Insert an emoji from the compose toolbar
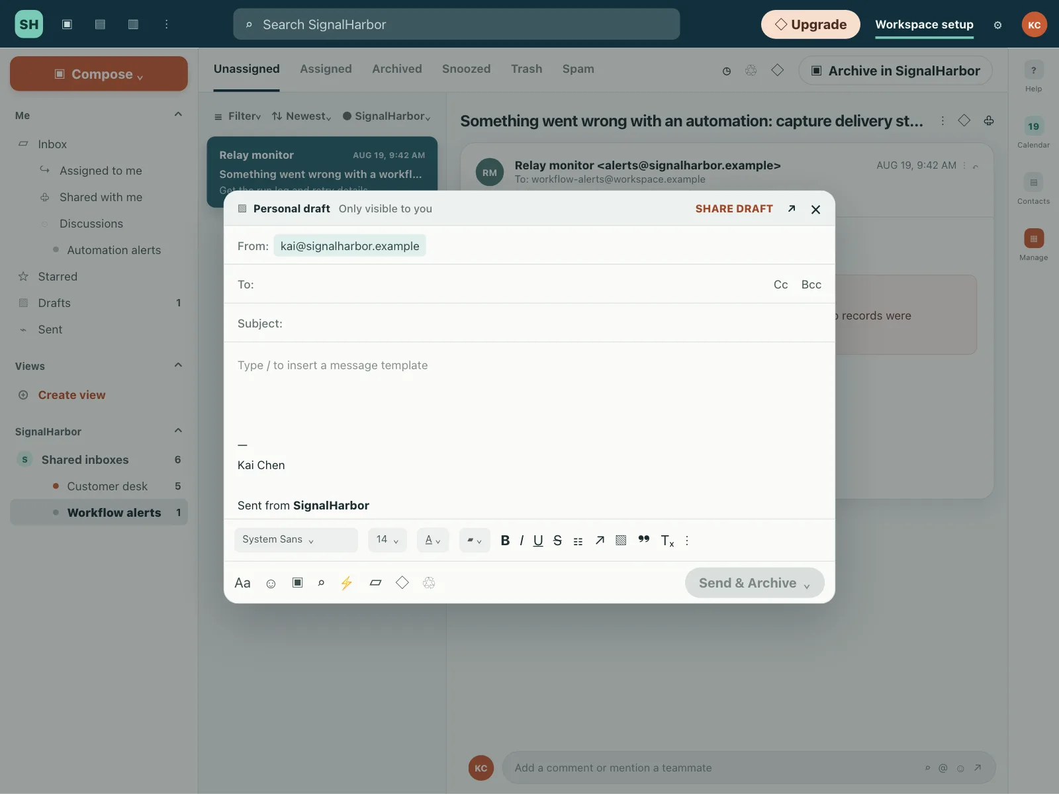 point(271,584)
